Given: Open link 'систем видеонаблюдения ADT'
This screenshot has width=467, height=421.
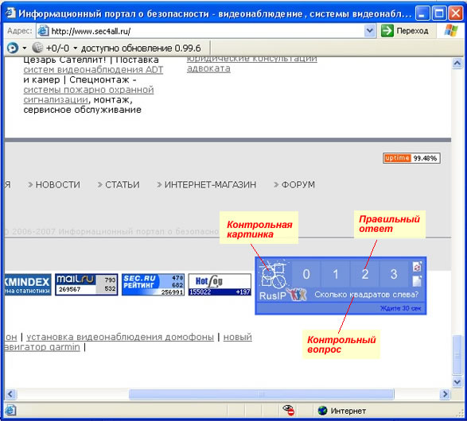Looking at the screenshot, I should (x=93, y=70).
